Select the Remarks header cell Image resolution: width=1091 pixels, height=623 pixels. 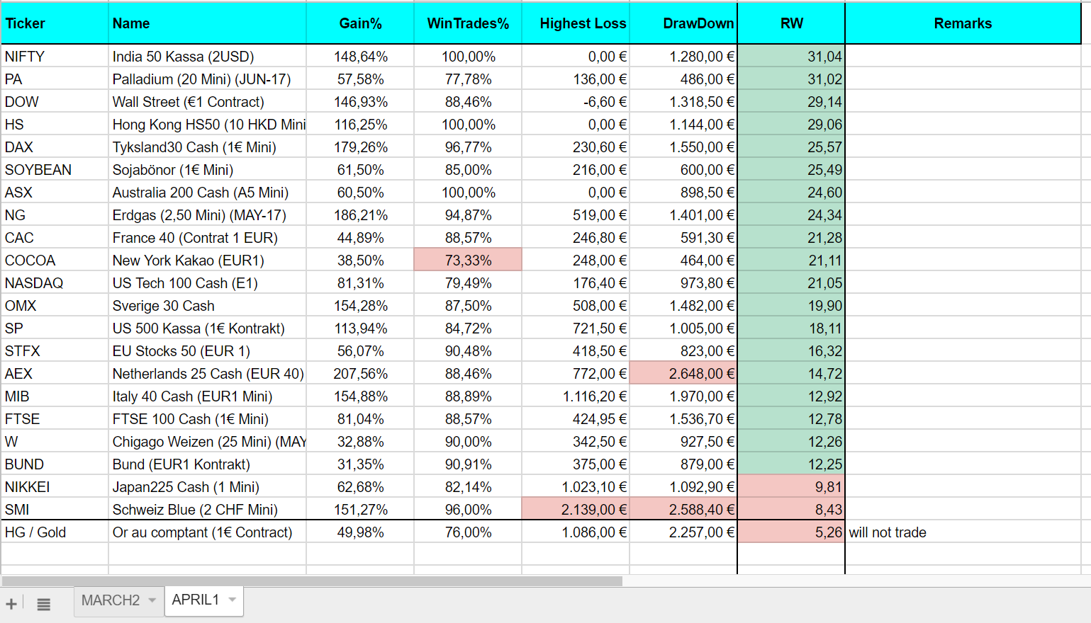(962, 23)
